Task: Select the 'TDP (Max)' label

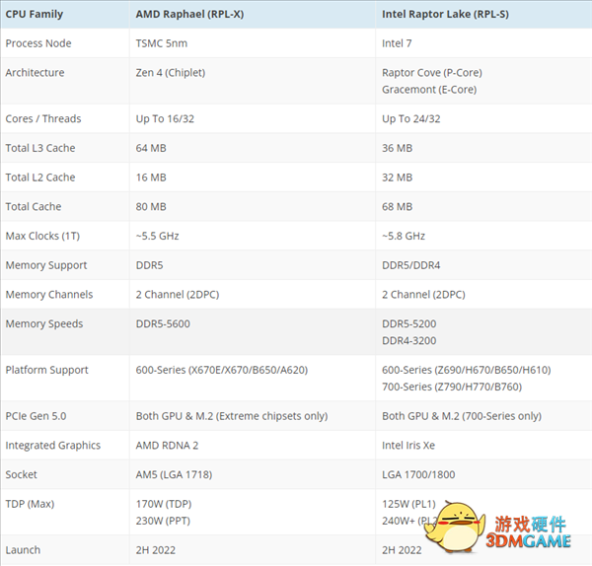Action: pyautogui.click(x=30, y=504)
